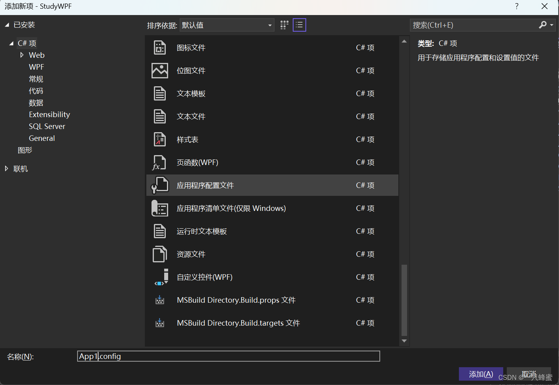559x385 pixels.
Task: Choose the 自定义控件(WPF) custom control template
Action: pyautogui.click(x=205, y=277)
